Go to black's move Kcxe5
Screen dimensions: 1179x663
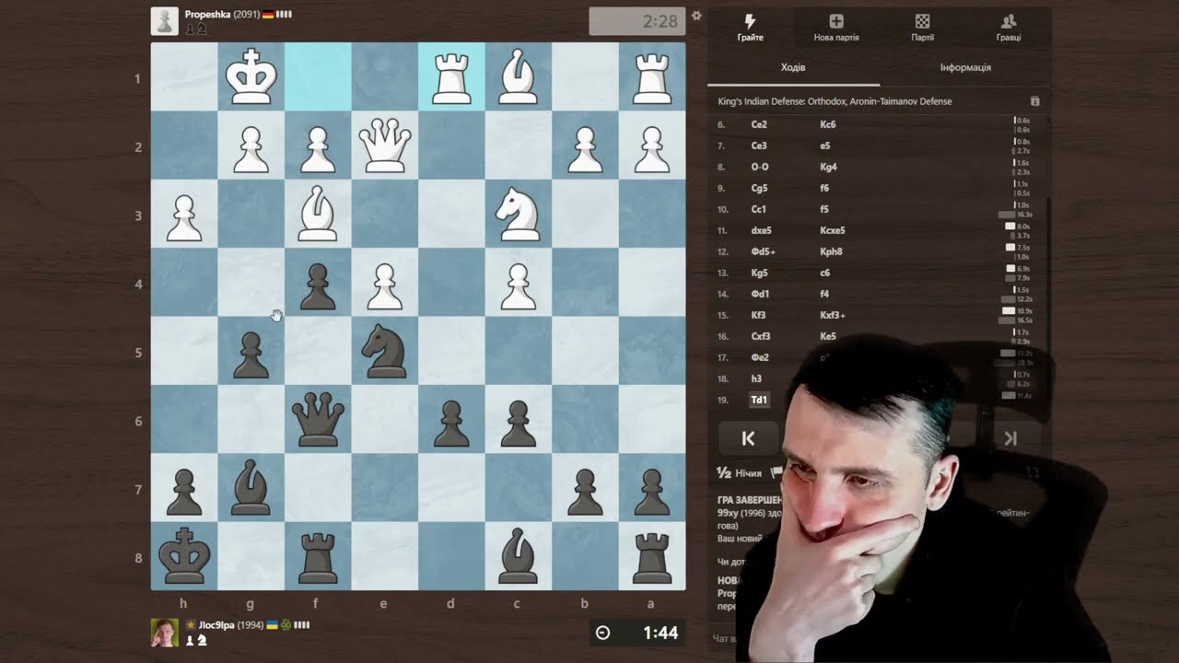pos(832,230)
